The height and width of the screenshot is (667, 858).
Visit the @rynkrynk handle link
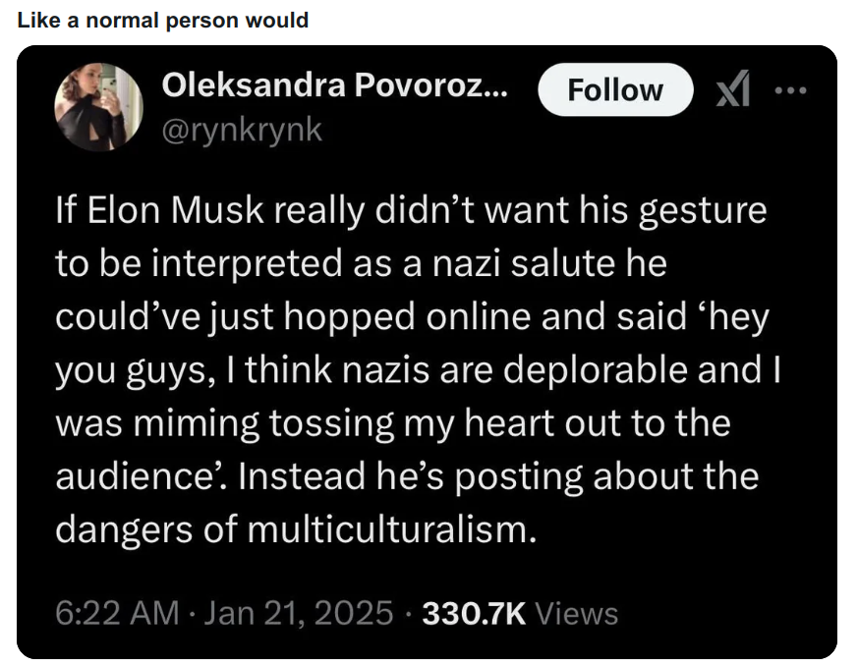tap(242, 130)
